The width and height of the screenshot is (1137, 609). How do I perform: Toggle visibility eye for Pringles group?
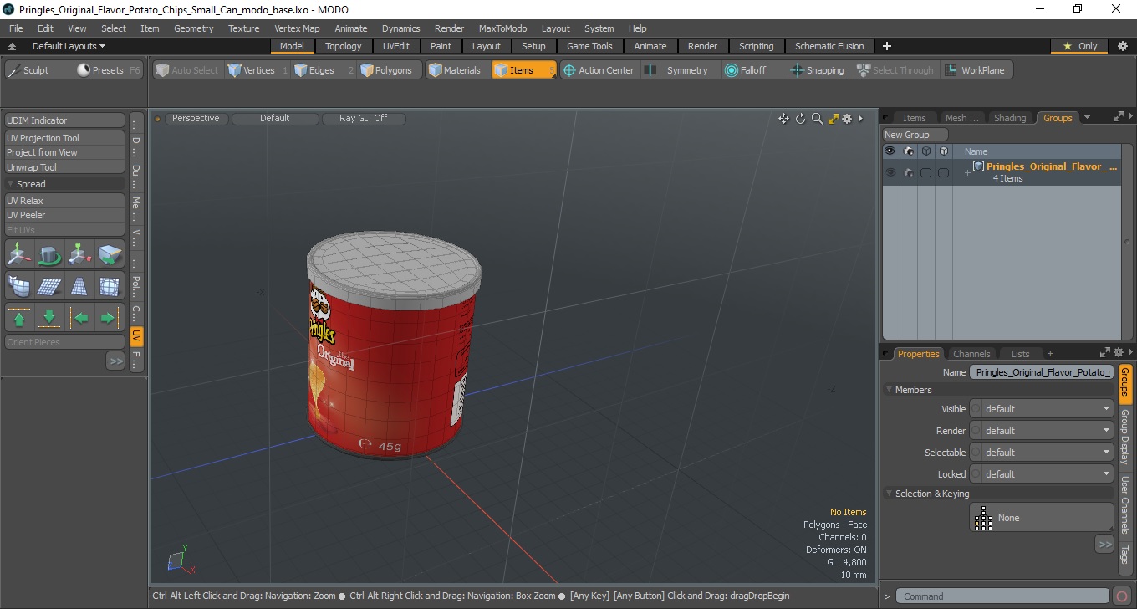(890, 172)
